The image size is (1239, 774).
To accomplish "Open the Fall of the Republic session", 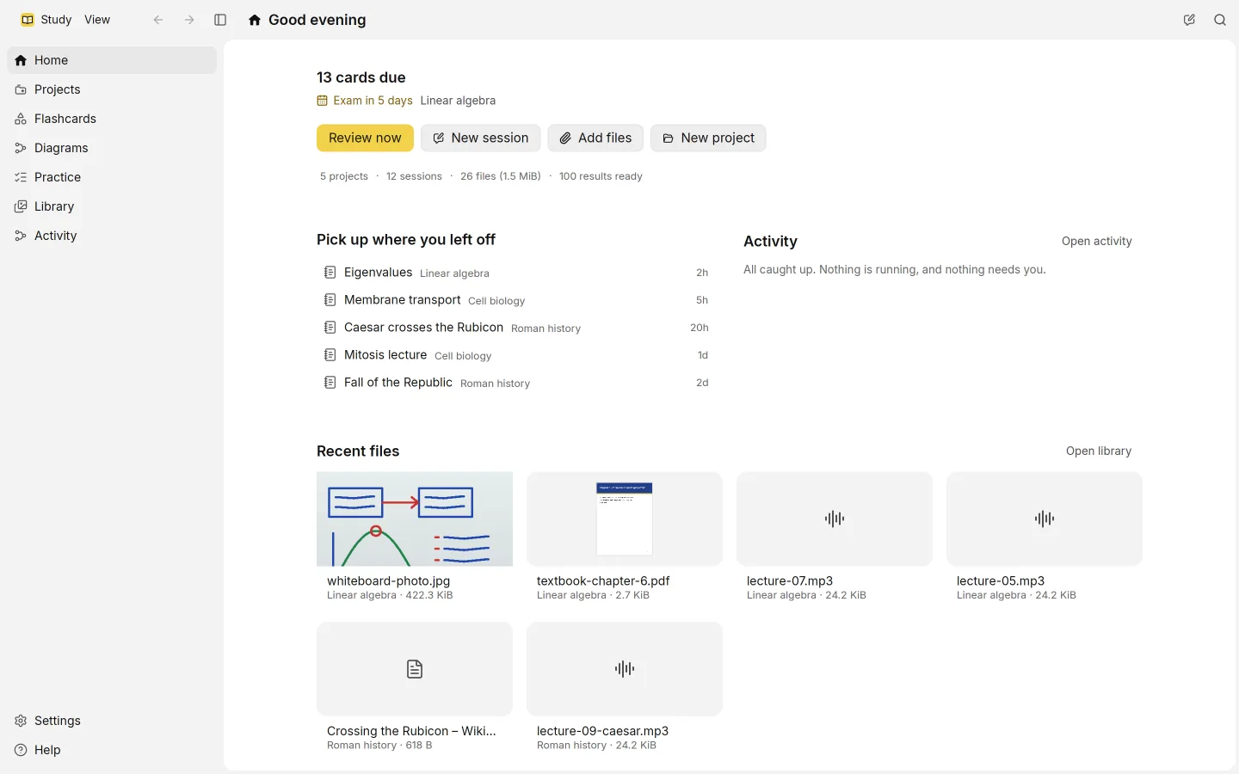I will tap(516, 383).
